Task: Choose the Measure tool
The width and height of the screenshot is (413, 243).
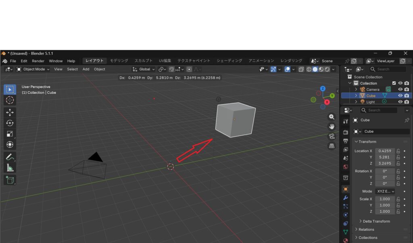Action: point(10,168)
